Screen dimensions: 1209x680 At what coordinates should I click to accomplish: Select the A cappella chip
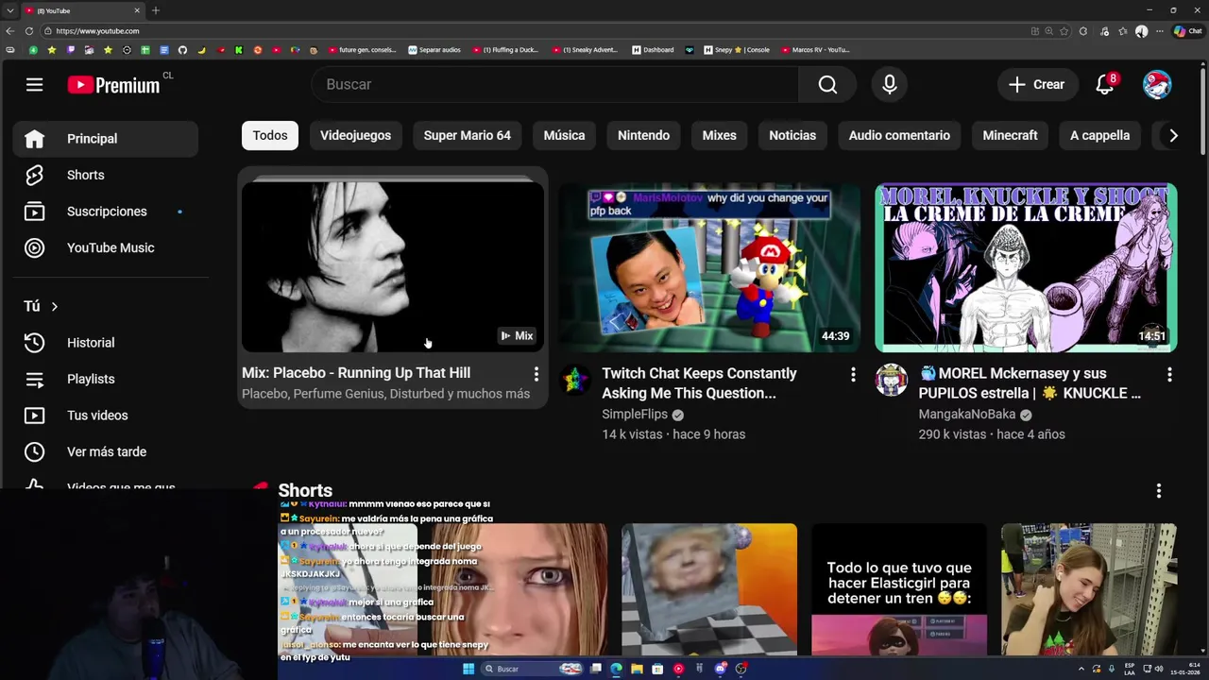tap(1099, 135)
